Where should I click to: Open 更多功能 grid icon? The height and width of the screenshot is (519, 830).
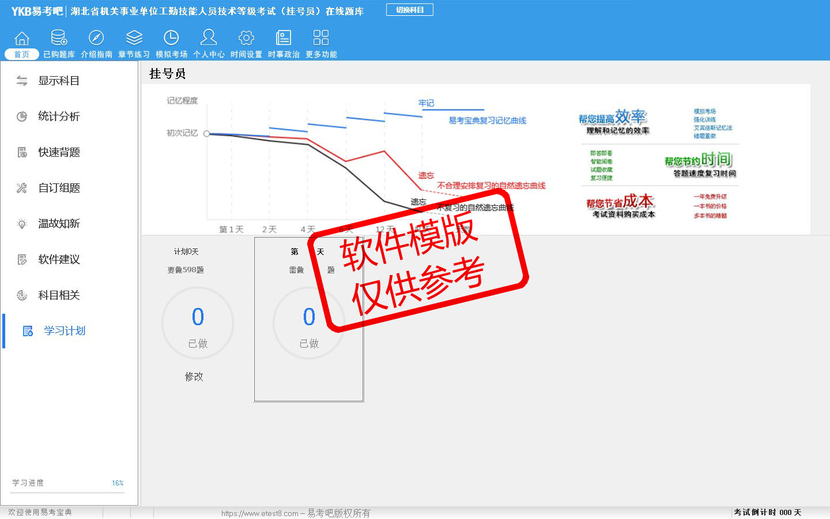[321, 38]
